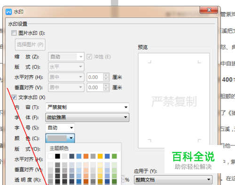Viewport: 235px width, 185px height.
Task: Click the 水平对齐 0.00 offset field
Action: coord(95,77)
